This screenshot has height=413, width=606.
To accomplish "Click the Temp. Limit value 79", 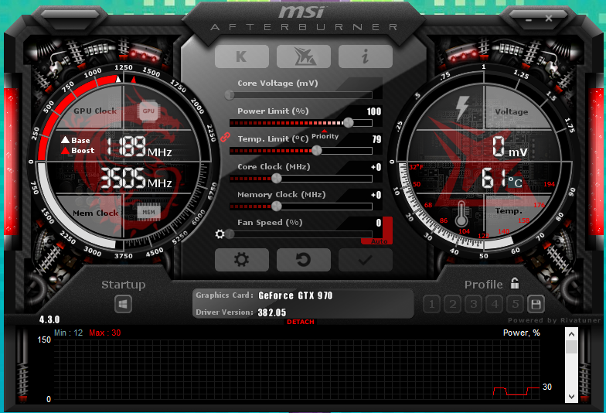I will point(376,139).
